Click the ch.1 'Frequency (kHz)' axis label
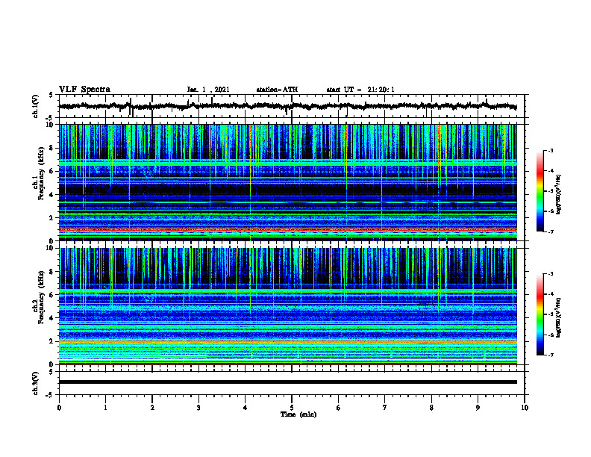The height and width of the screenshot is (457, 591). click(x=42, y=172)
